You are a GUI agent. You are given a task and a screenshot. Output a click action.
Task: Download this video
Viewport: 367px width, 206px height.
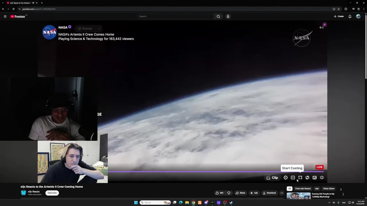[x=269, y=193]
